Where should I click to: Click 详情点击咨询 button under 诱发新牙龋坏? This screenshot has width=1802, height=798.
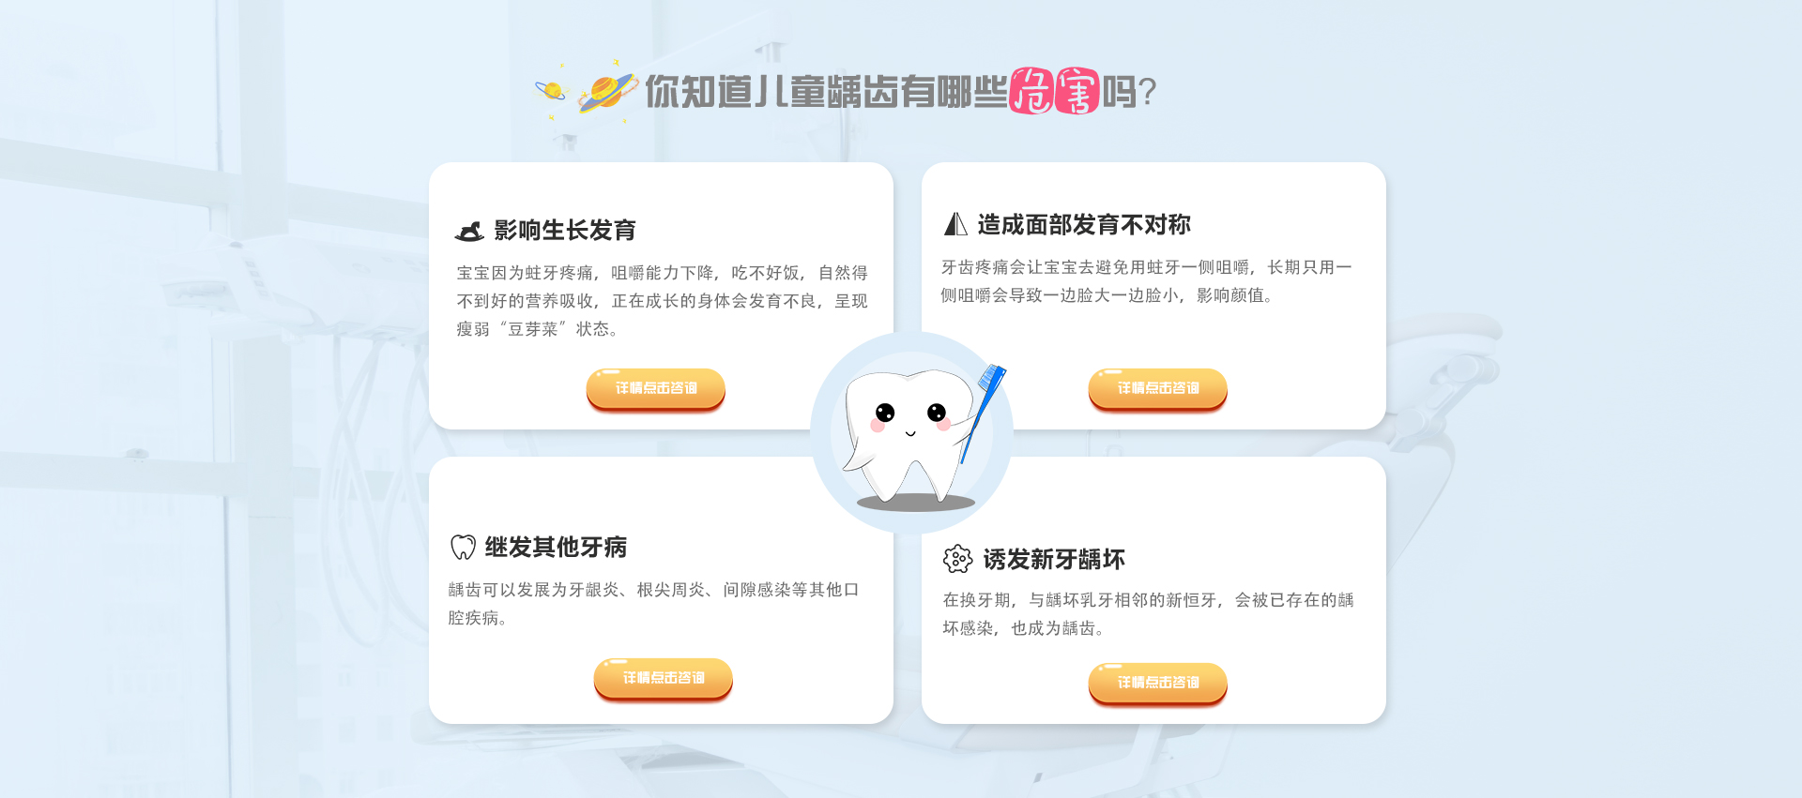[1158, 683]
